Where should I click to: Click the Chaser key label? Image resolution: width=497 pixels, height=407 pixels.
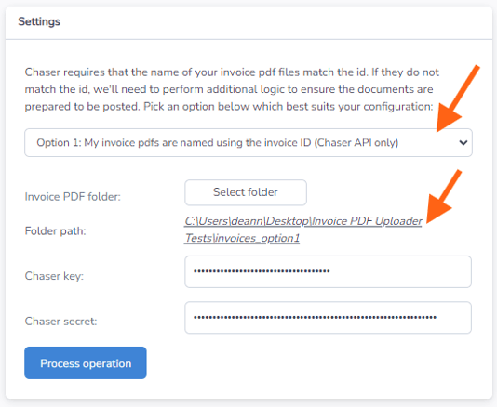[54, 276]
